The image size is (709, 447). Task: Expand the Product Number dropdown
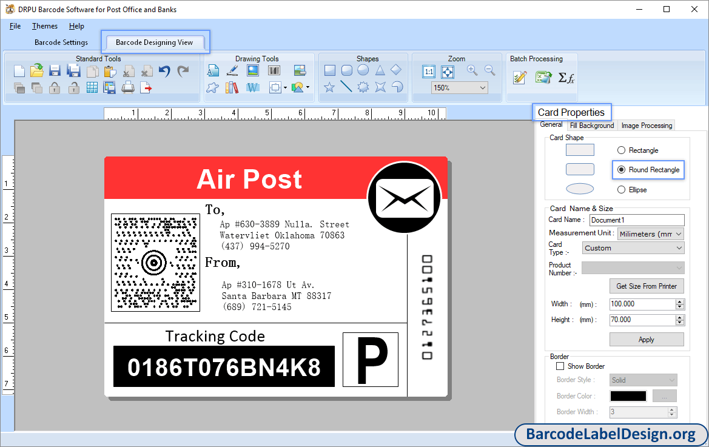click(x=679, y=267)
